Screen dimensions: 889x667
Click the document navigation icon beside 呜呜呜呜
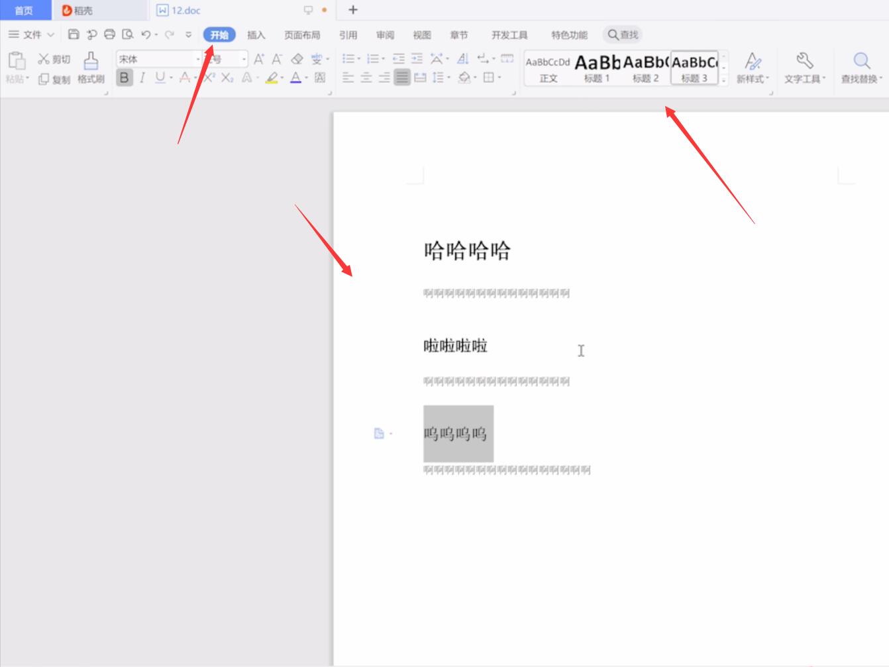[x=379, y=433]
